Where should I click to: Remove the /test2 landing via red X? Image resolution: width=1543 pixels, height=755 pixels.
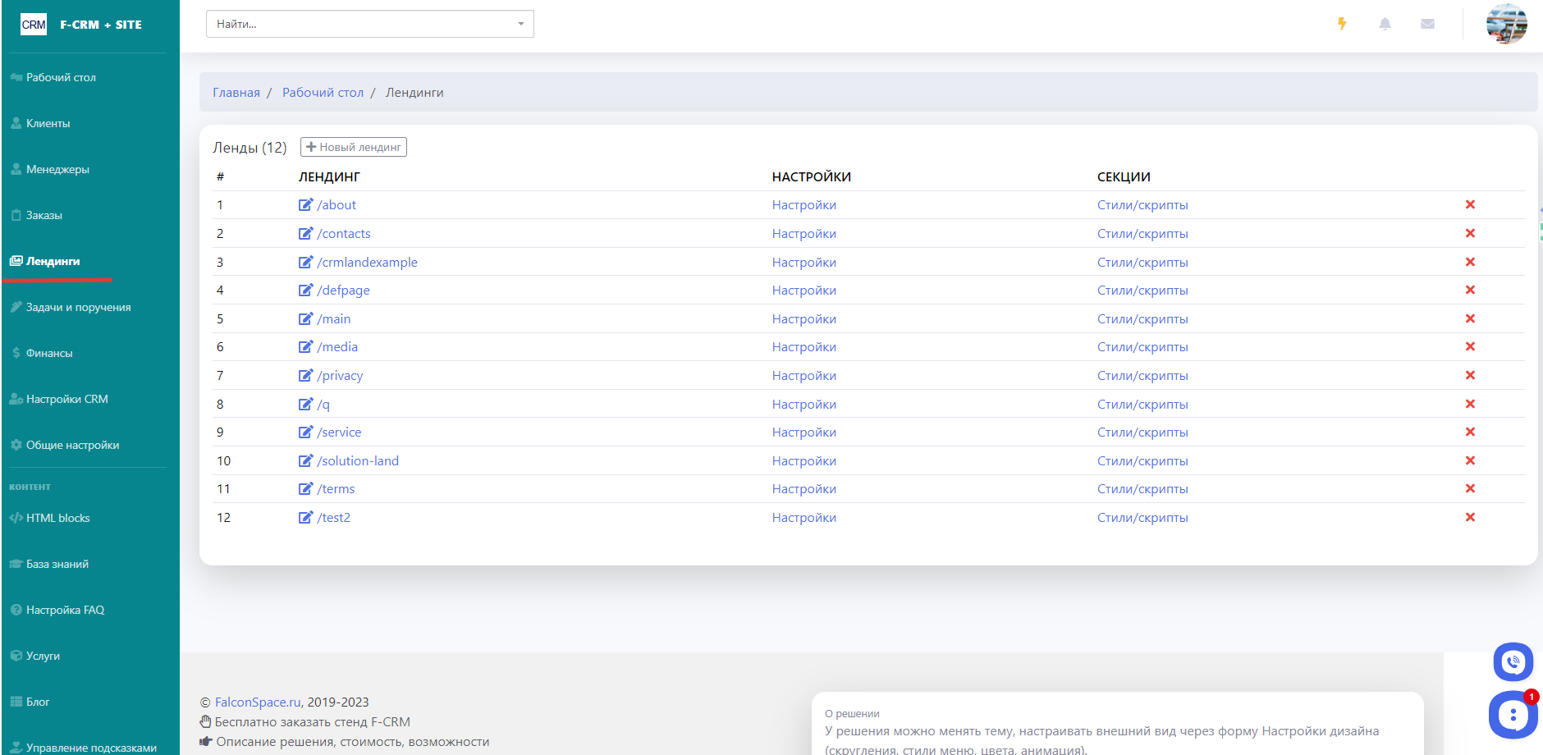(x=1470, y=517)
